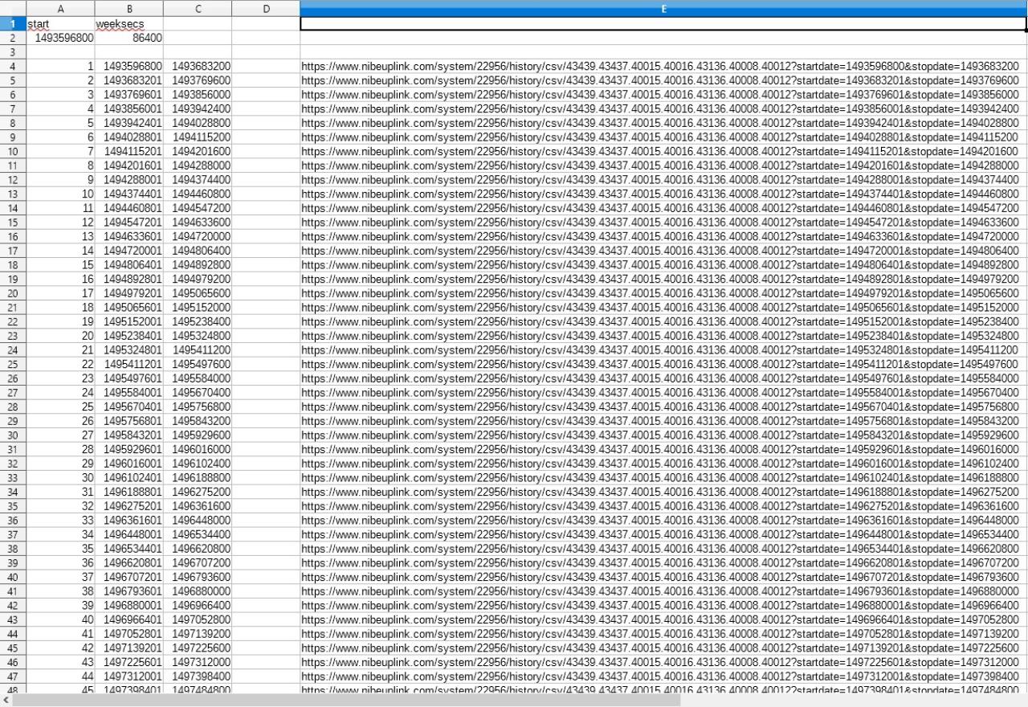Click index cell with value 28
This screenshot has width=1028, height=707.
click(x=60, y=449)
